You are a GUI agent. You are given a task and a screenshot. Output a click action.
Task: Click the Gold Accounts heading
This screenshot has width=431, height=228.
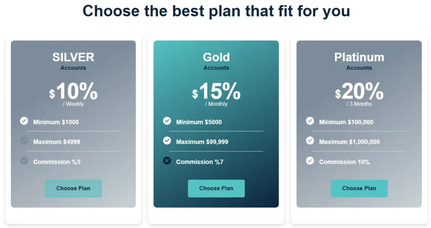[216, 57]
